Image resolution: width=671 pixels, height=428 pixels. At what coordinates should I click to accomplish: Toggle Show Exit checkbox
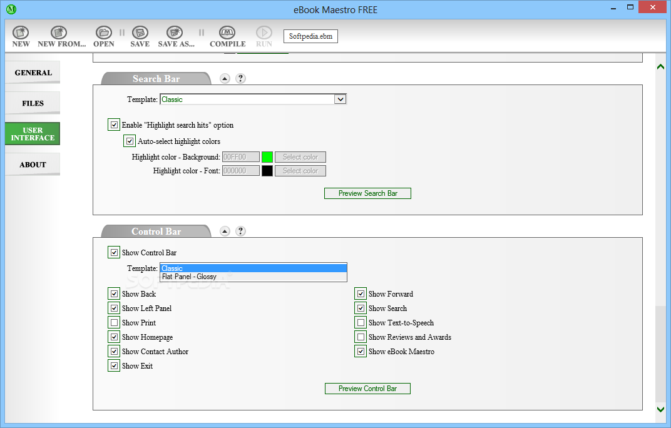114,365
